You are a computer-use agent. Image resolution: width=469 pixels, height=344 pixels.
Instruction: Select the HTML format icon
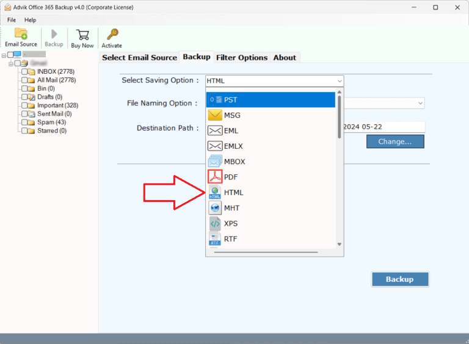point(215,192)
